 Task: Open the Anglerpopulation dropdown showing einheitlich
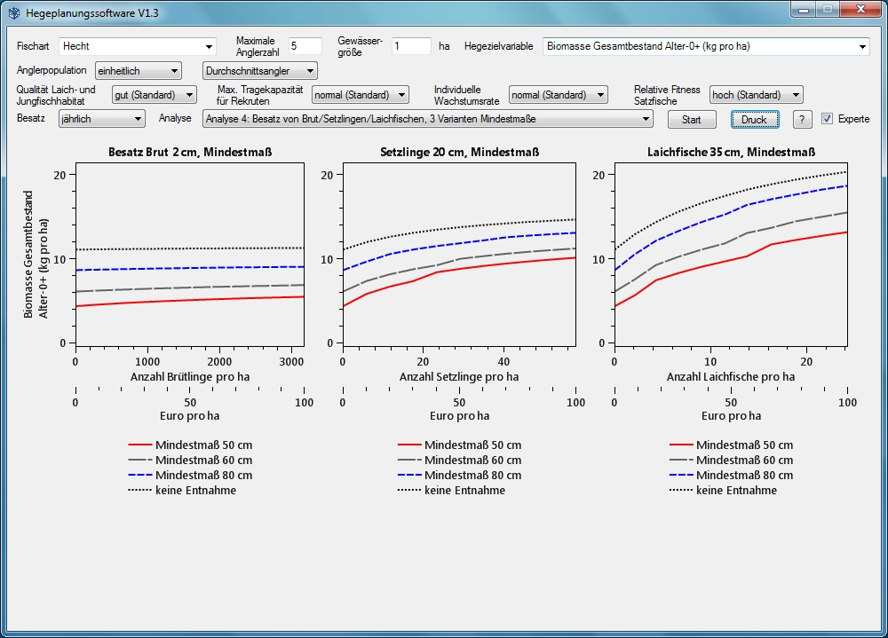click(x=139, y=71)
